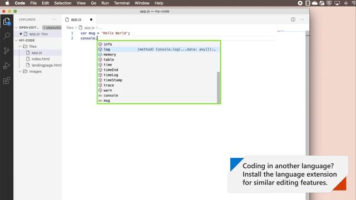Open the Search view in activity bar
The image size is (356, 200).
(7, 36)
